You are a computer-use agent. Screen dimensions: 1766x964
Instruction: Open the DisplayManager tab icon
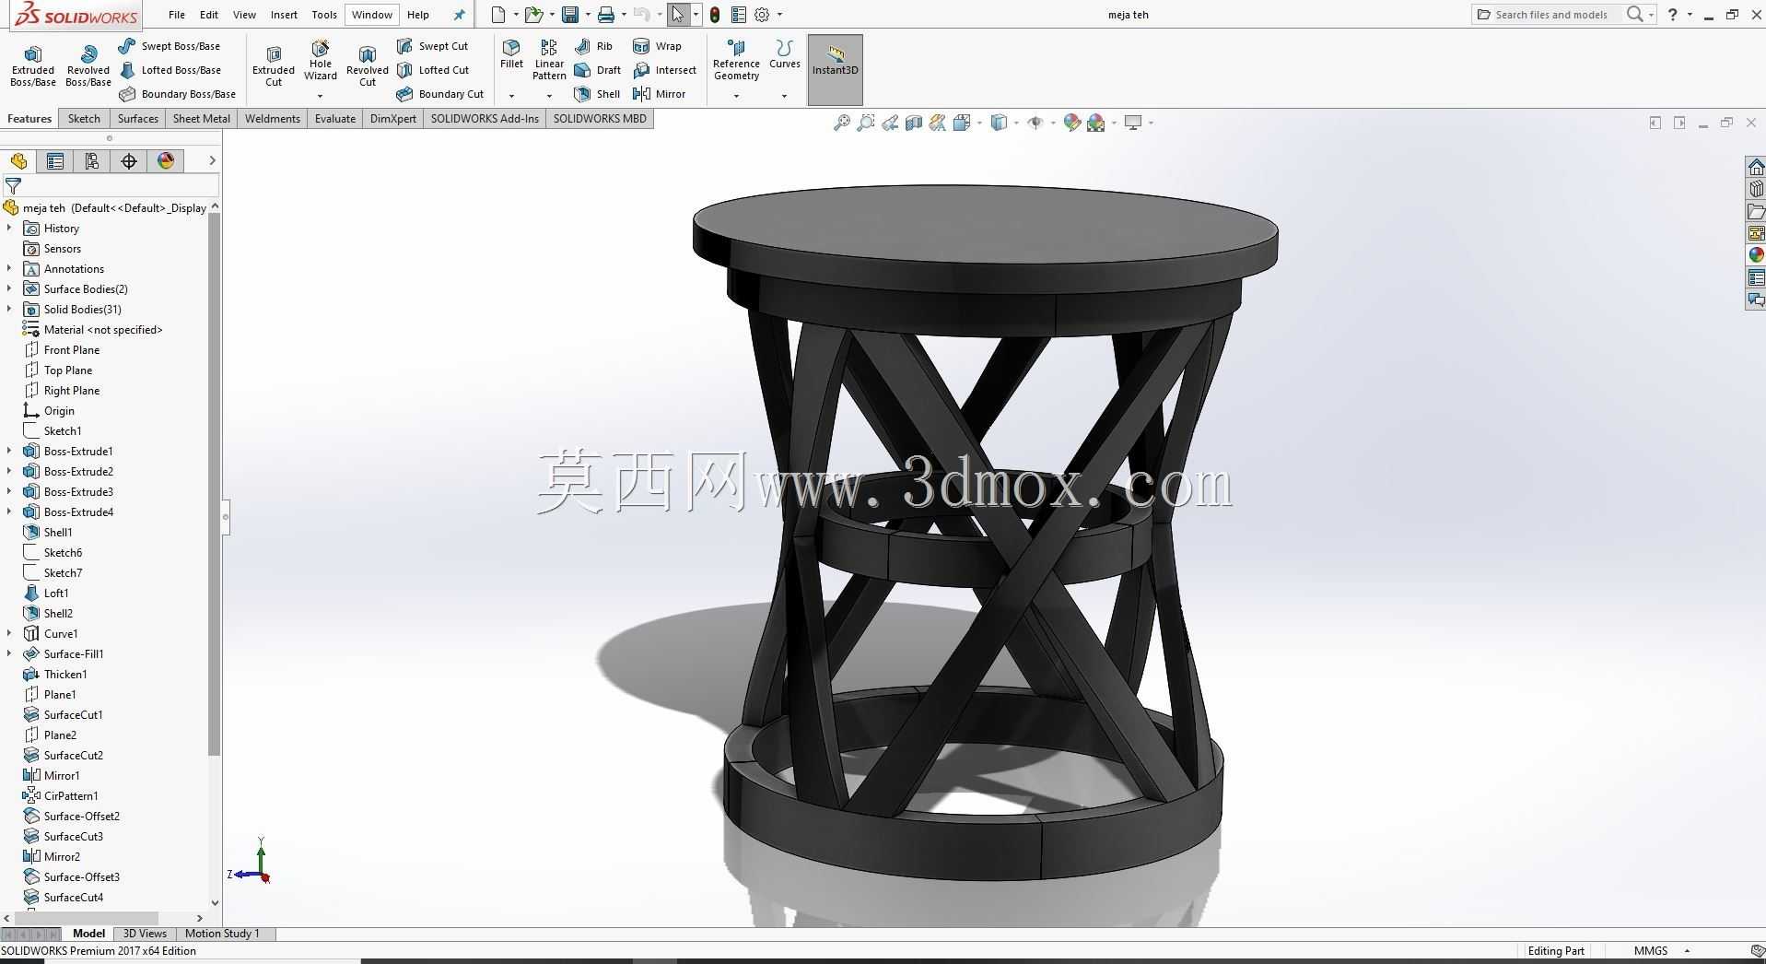[x=166, y=161]
